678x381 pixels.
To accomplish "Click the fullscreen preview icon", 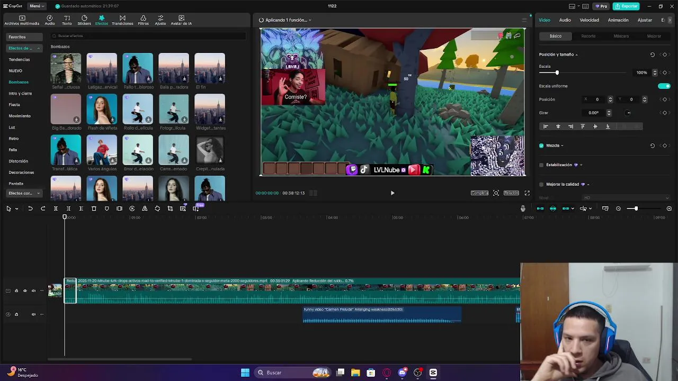I will point(527,193).
